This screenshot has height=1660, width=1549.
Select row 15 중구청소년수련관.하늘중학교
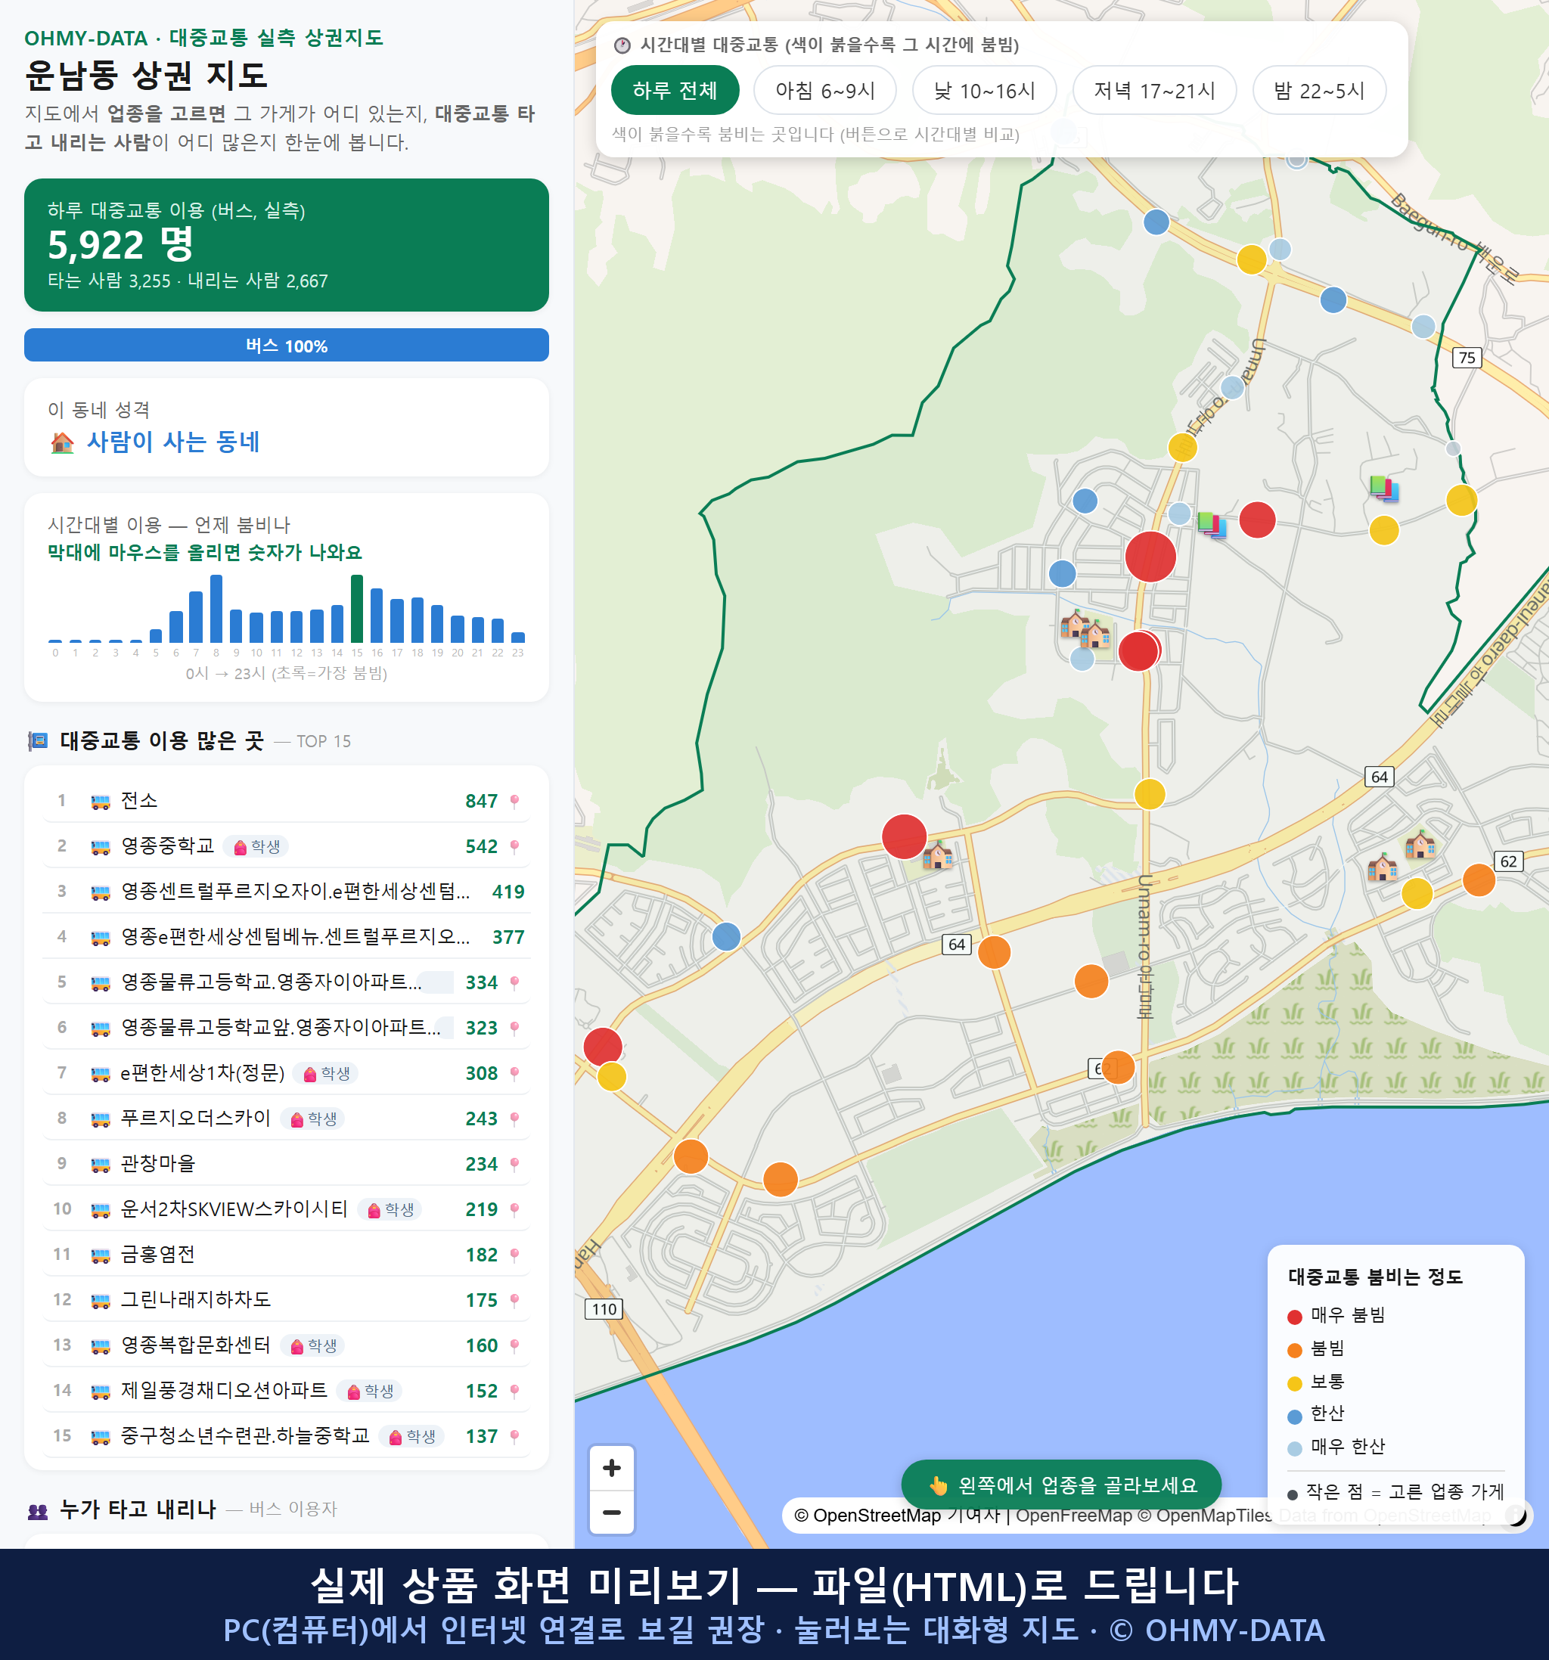coord(287,1435)
